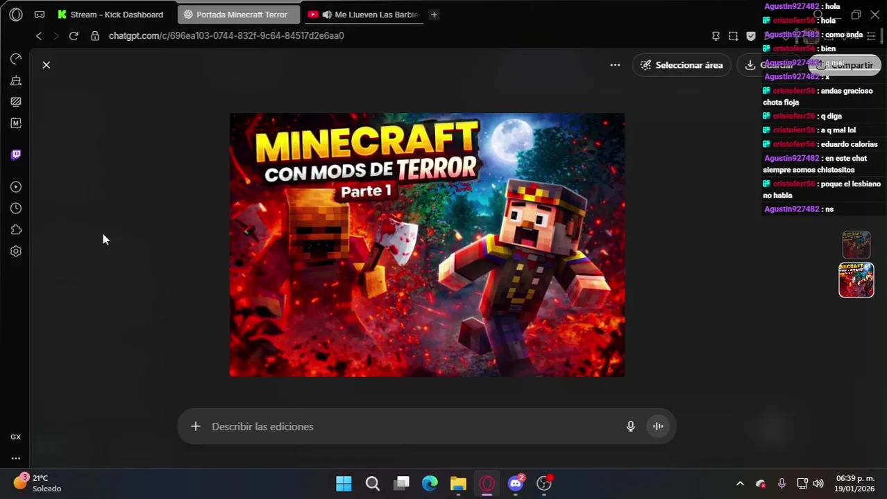This screenshot has width=887, height=499.
Task: Click the GX label in the sidebar
Action: coord(16,437)
